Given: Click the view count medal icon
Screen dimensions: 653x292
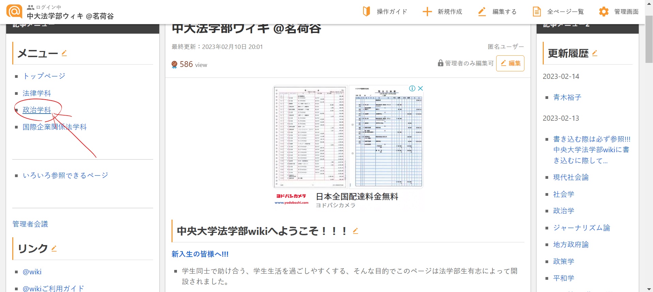Looking at the screenshot, I should (x=174, y=64).
